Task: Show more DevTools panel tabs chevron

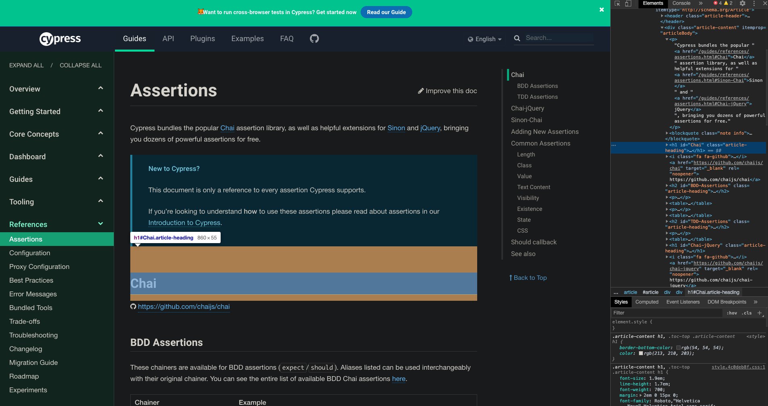Action: coord(701,3)
